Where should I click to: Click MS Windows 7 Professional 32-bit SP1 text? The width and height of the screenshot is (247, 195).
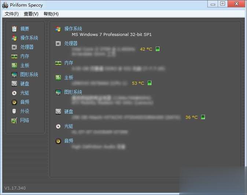112,34
